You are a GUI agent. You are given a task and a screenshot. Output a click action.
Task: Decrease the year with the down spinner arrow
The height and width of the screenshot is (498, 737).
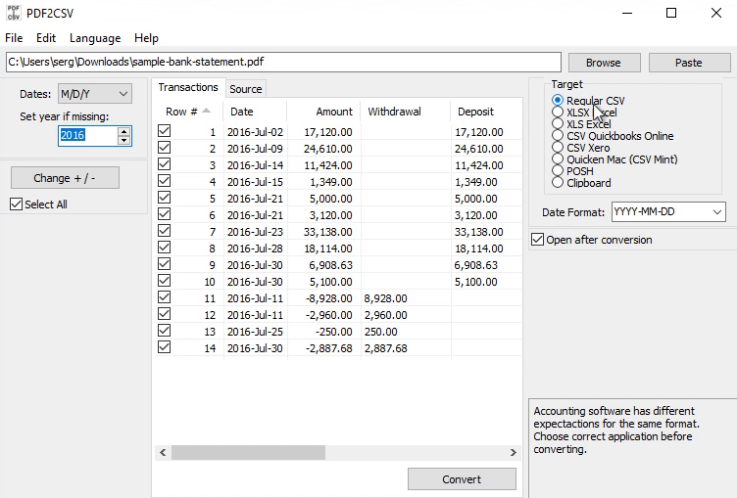pos(124,140)
